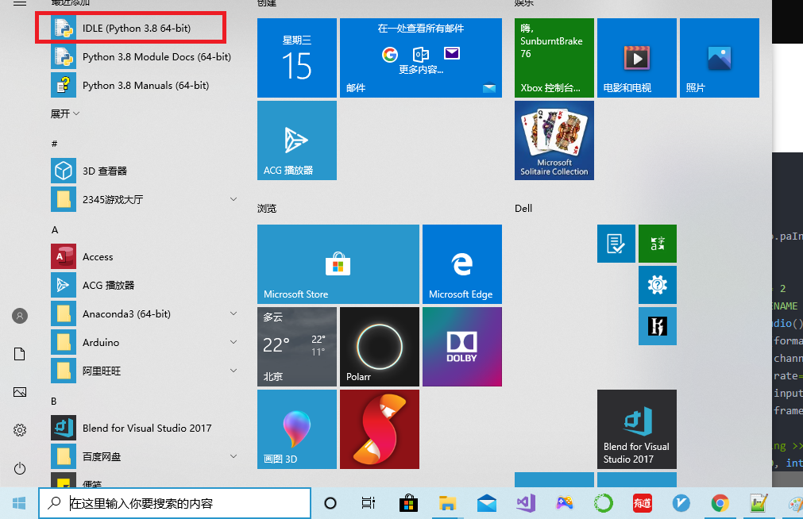This screenshot has width=803, height=519.
Task: Open the 电影和电视 tile
Action: pyautogui.click(x=637, y=58)
